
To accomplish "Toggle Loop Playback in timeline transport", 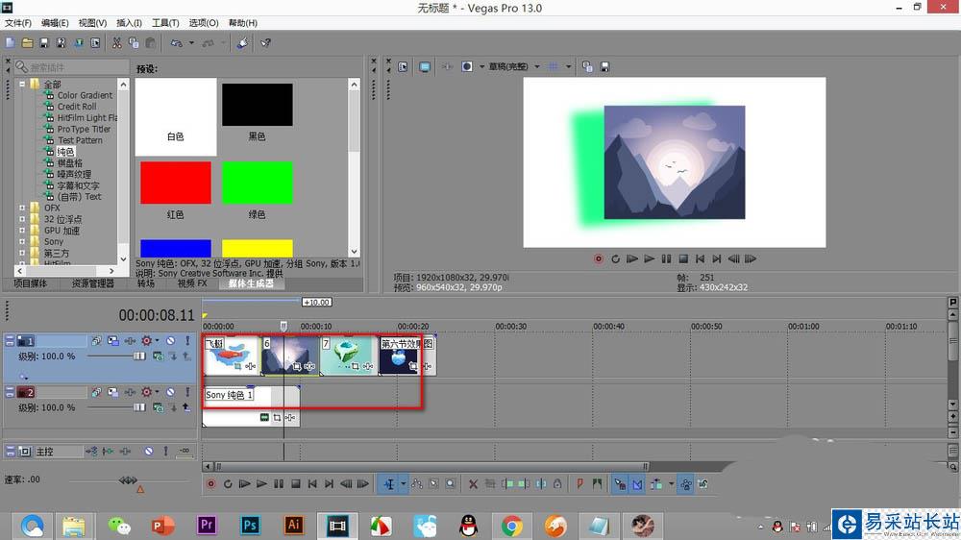I will click(228, 484).
